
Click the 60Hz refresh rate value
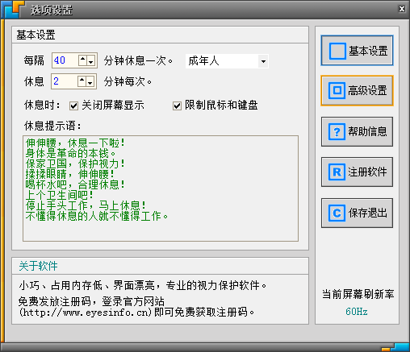click(x=357, y=312)
